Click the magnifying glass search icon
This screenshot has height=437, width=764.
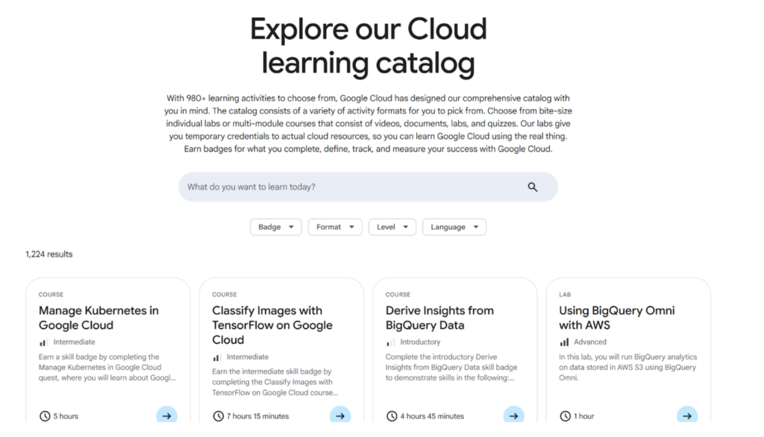[x=532, y=187]
